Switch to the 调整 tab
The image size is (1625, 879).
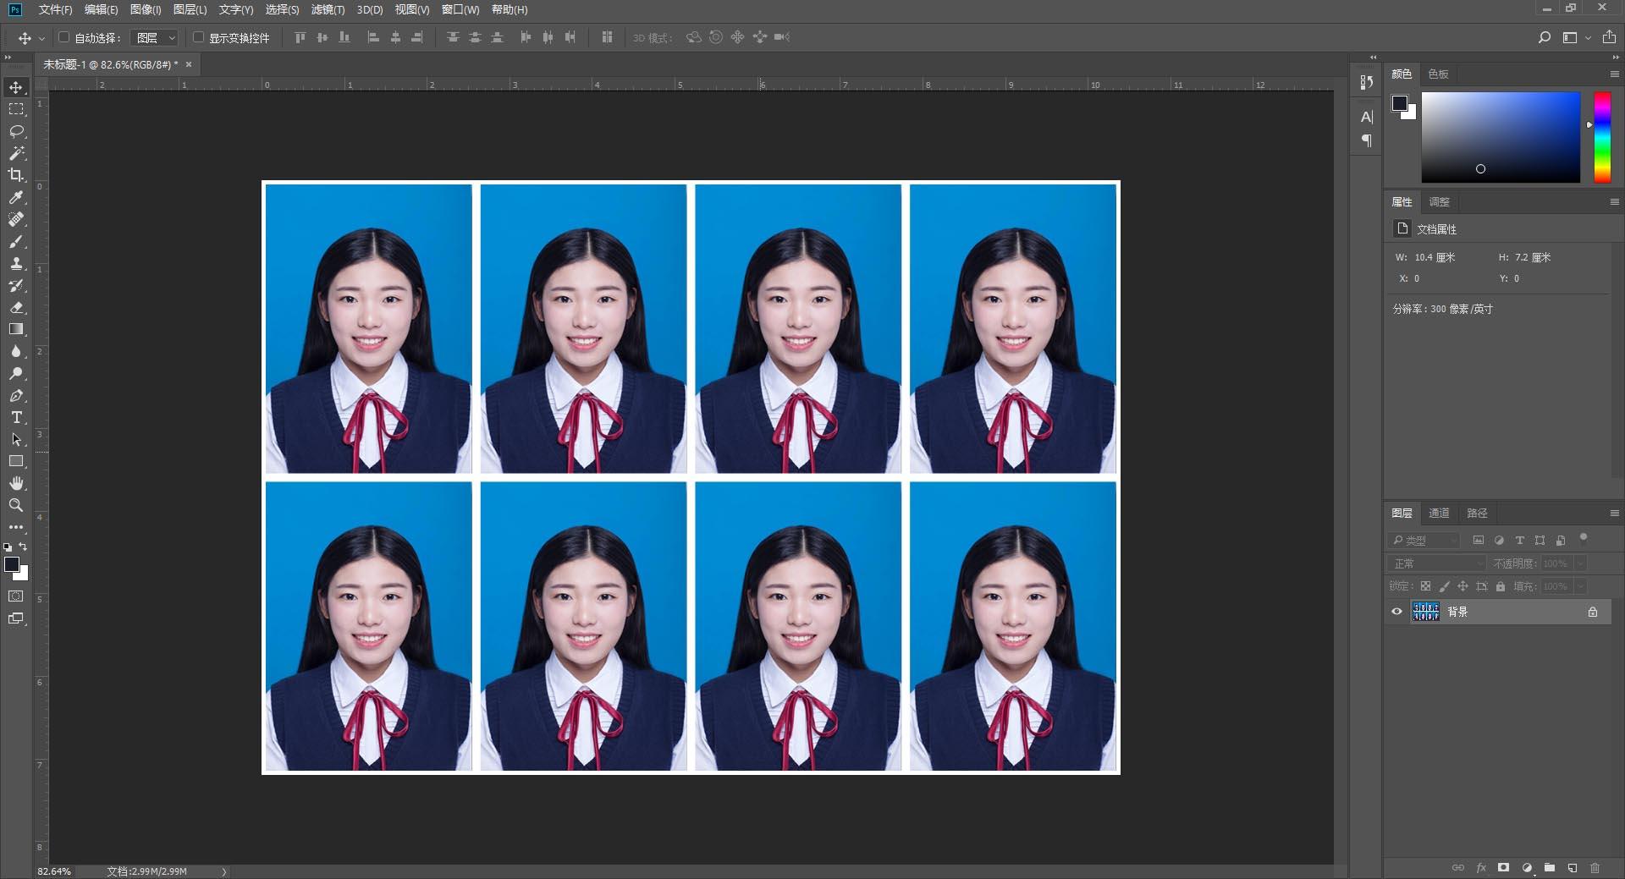(x=1439, y=201)
